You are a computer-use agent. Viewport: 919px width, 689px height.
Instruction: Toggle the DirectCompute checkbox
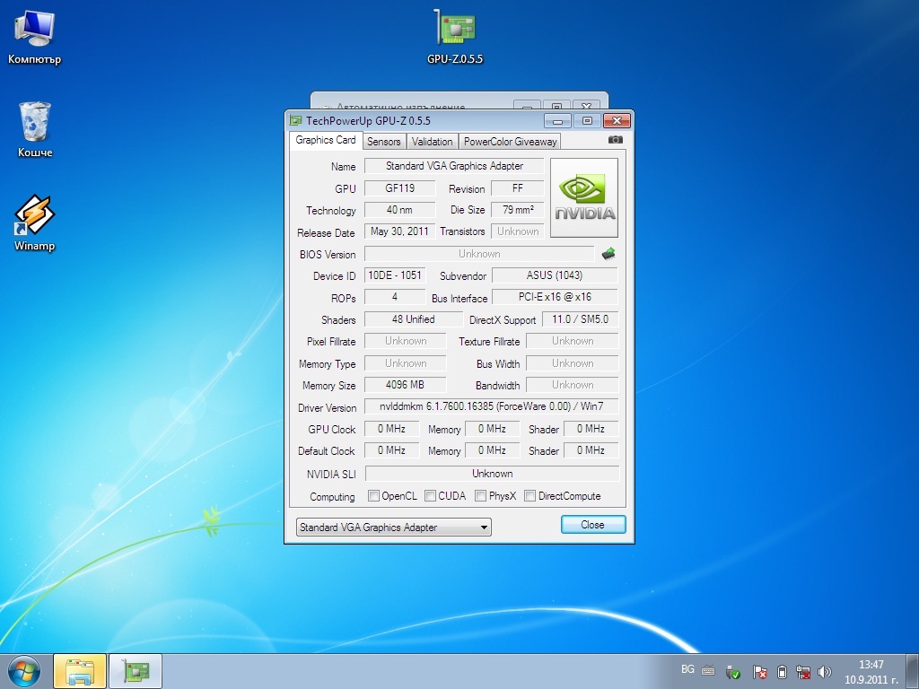click(530, 495)
